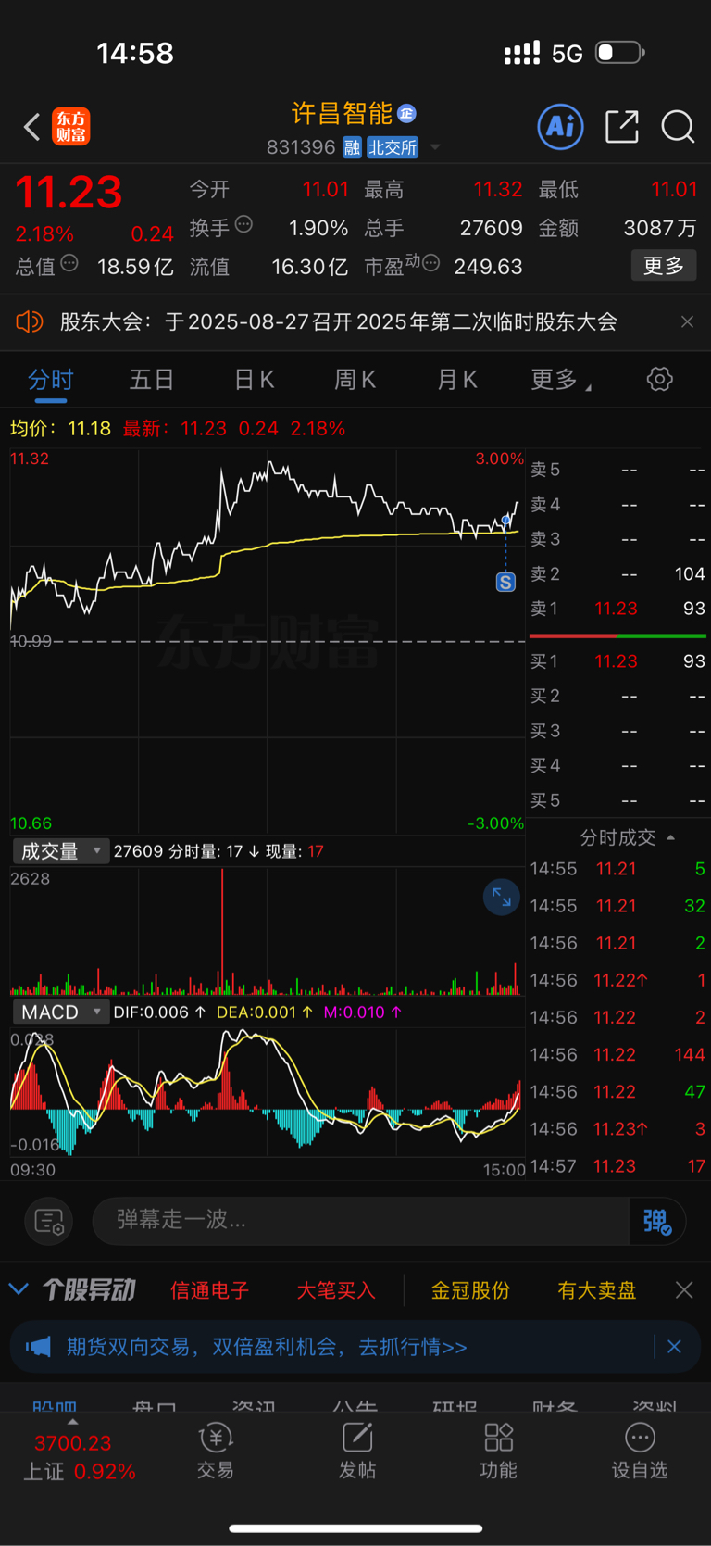Screen dimensions: 711x1546
Task: Switch to the 周K tab
Action: click(355, 379)
